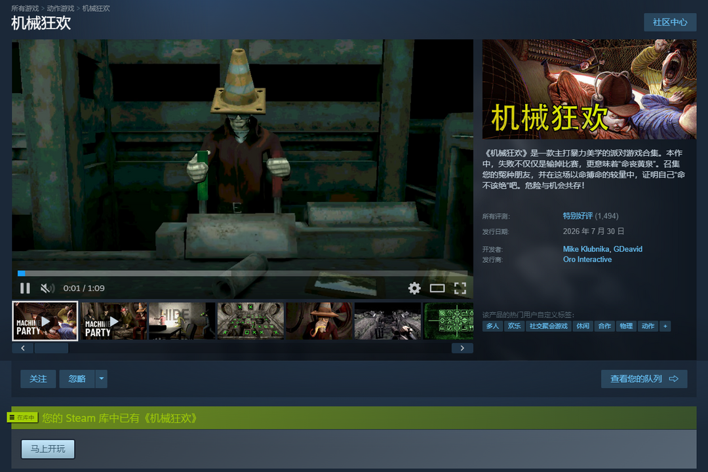The height and width of the screenshot is (472, 708).
Task: Open developer GDeavid link
Action: click(627, 249)
